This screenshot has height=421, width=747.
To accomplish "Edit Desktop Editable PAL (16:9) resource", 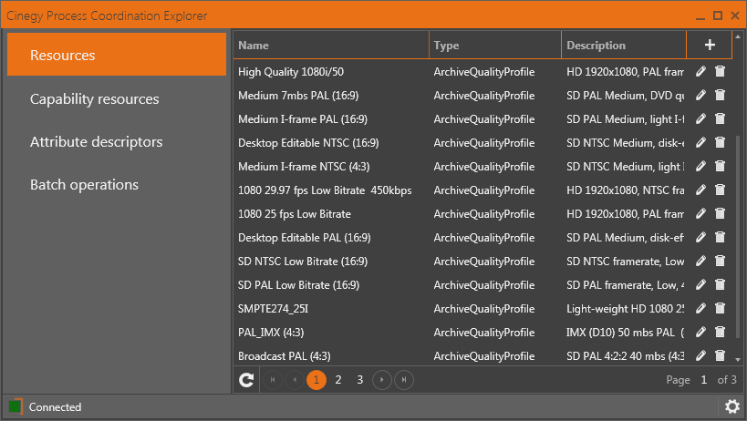I will 700,237.
